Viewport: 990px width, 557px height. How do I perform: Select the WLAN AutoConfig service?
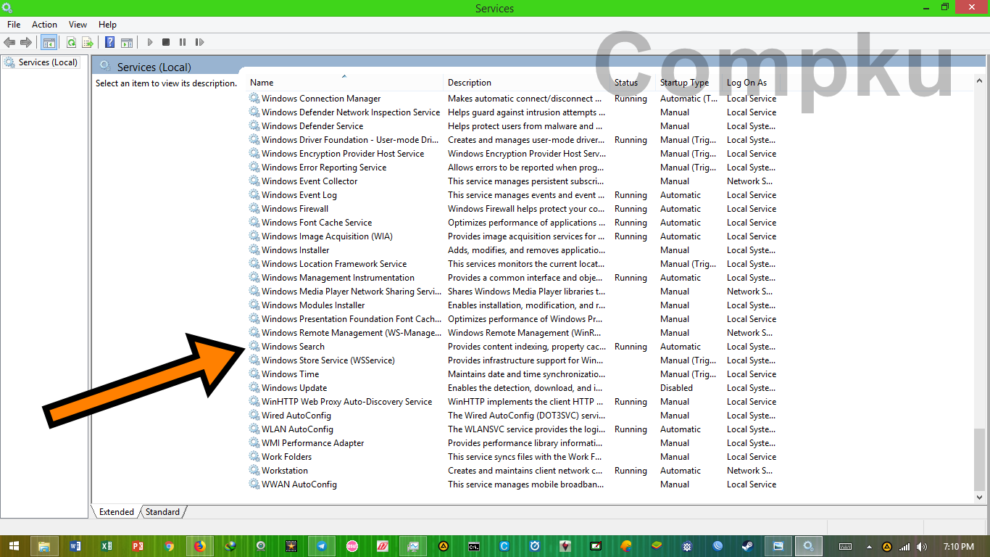pyautogui.click(x=297, y=429)
